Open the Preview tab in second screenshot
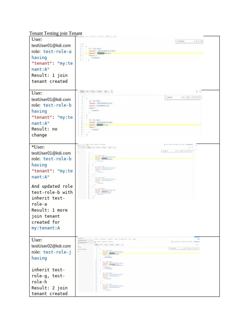The height and width of the screenshot is (332, 249). click(x=93, y=91)
